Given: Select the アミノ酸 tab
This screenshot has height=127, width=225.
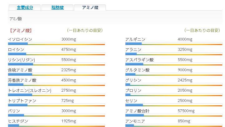Looking at the screenshot, I should click(x=90, y=7).
